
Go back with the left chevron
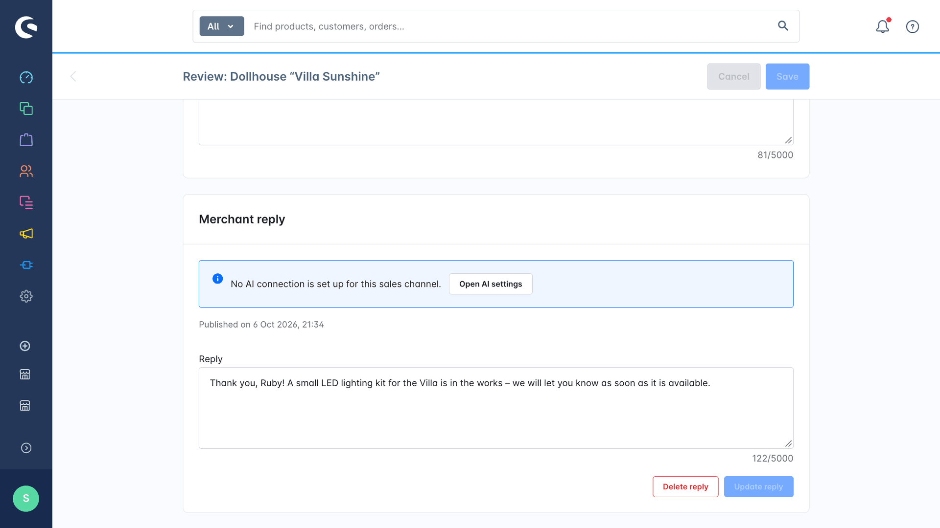[x=73, y=76]
